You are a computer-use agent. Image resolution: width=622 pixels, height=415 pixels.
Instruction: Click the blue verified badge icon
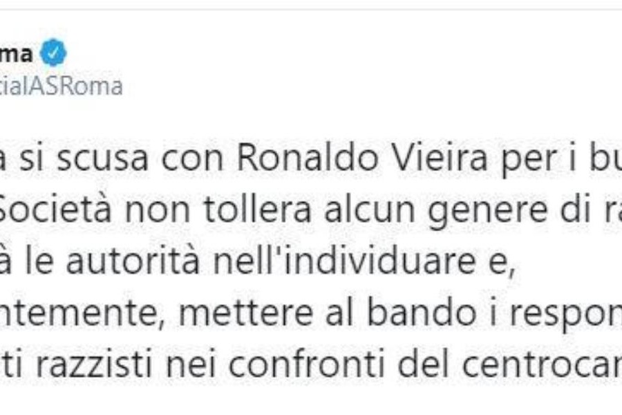(53, 53)
